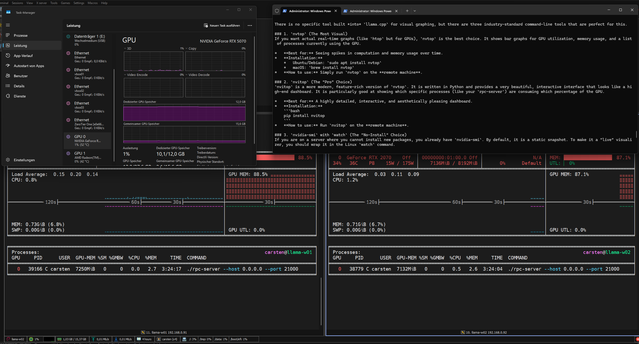Show the Details page in Task-Manager
Image resolution: width=639 pixels, height=344 pixels.
click(x=32, y=86)
